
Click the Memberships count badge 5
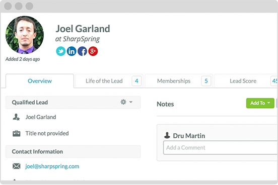point(206,81)
